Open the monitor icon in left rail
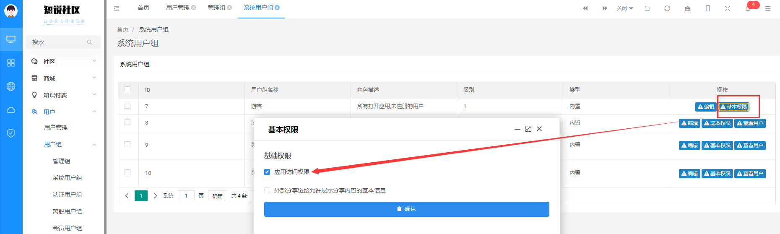The width and height of the screenshot is (780, 234). (11, 39)
